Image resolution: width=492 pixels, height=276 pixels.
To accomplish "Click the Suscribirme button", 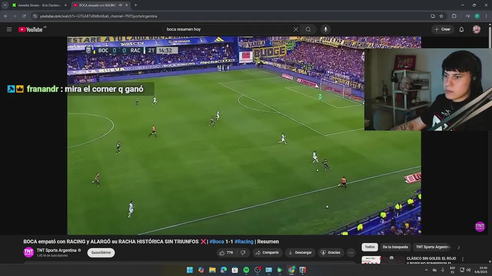I will 101,253.
